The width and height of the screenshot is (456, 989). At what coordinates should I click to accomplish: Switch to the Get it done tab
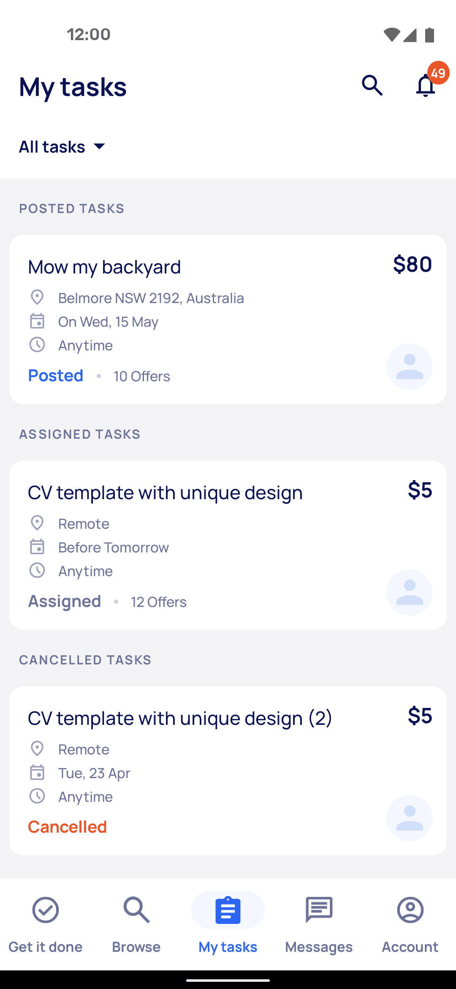tap(46, 924)
